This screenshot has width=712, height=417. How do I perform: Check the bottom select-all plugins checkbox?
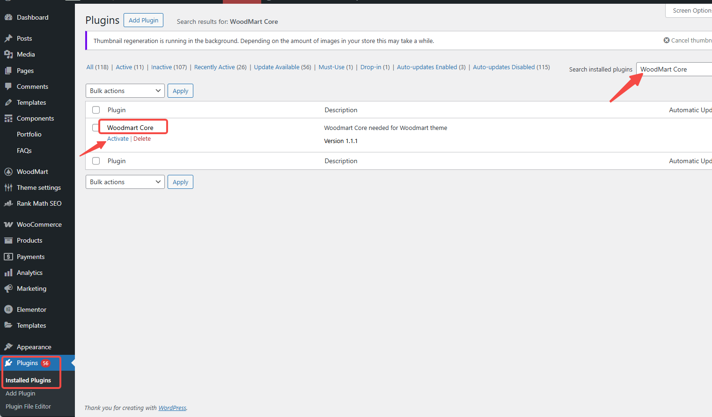coord(96,161)
